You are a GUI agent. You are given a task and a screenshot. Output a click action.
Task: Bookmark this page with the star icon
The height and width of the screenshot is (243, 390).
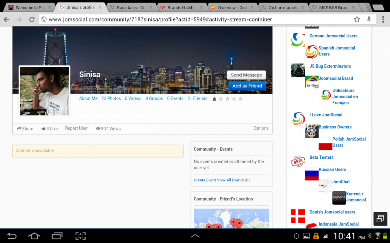[x=357, y=19]
